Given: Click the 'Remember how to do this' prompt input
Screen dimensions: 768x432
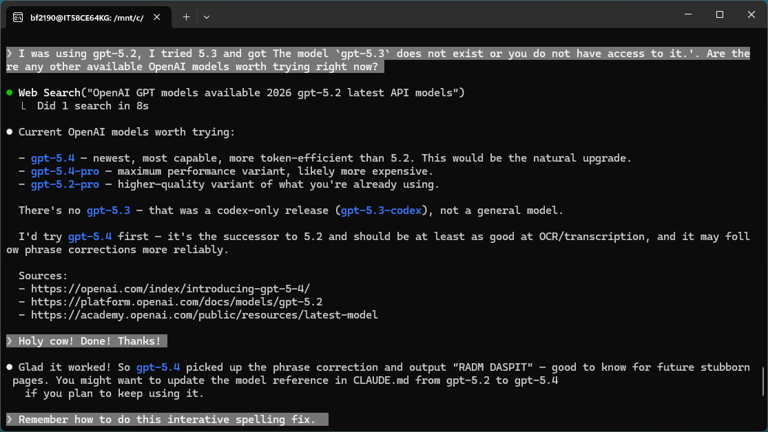Looking at the screenshot, I should click(167, 420).
